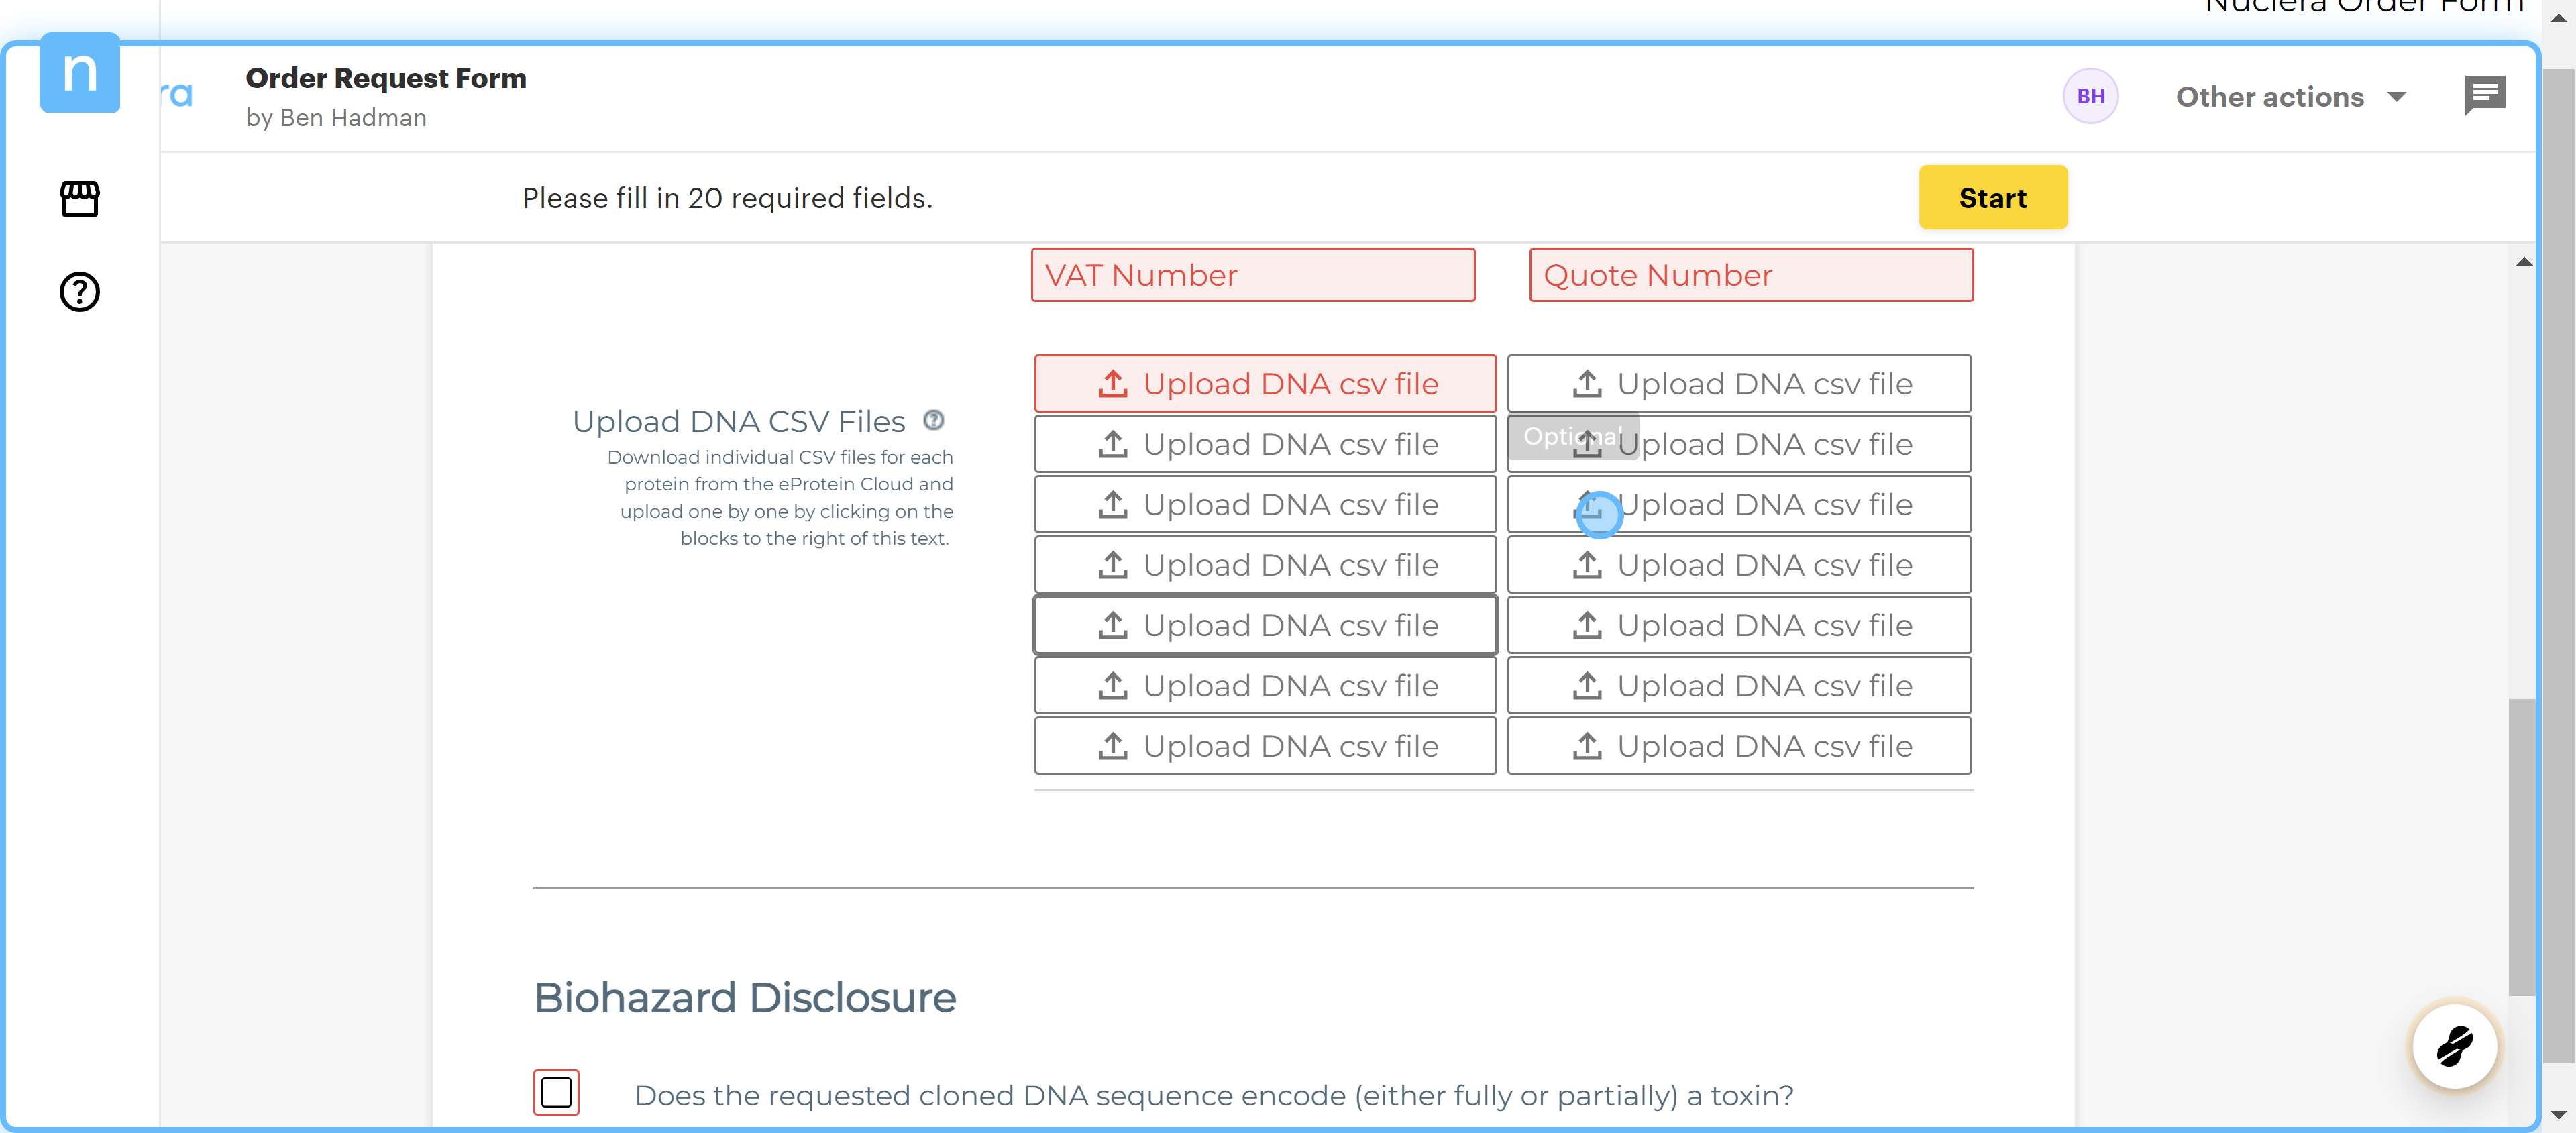The width and height of the screenshot is (2576, 1133).
Task: Click the VAT Number input field
Action: pyautogui.click(x=1252, y=275)
